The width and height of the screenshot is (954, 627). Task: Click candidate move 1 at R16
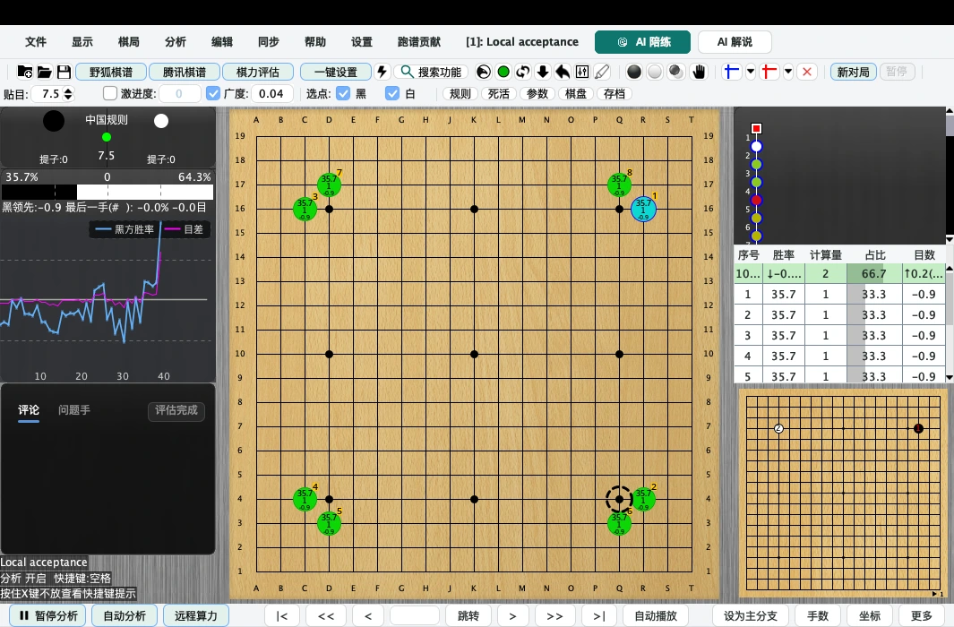(x=643, y=209)
